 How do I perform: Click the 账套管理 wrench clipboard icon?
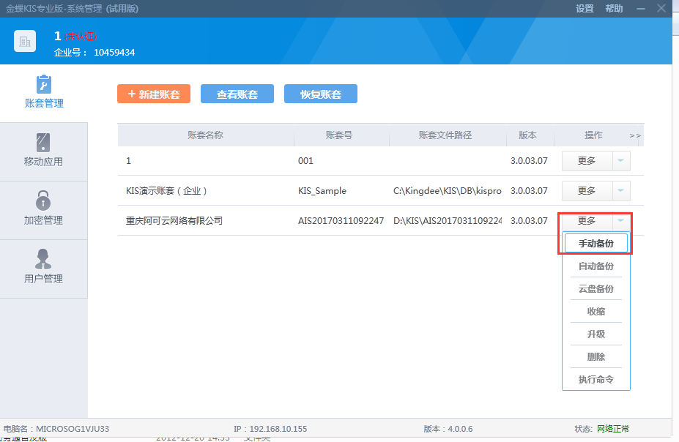point(44,83)
